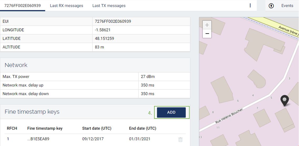Select the 7276FF002E060939 gateway tab
Image resolution: width=299 pixels, height=146 pixels.
23,5
